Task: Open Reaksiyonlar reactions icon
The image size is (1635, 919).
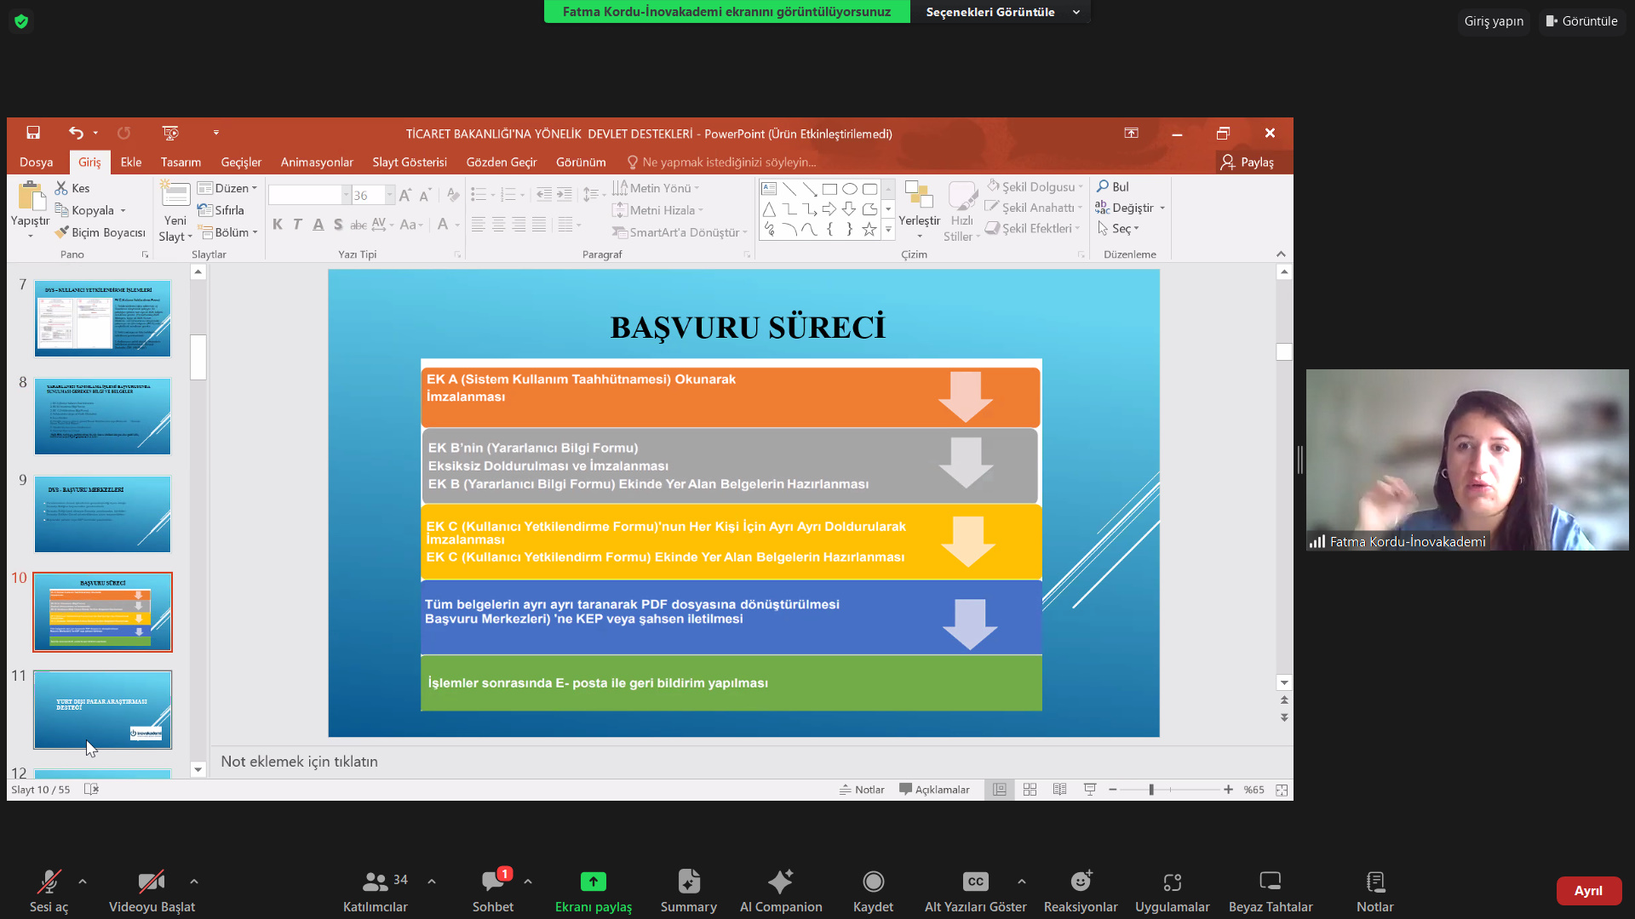Action: point(1081,882)
